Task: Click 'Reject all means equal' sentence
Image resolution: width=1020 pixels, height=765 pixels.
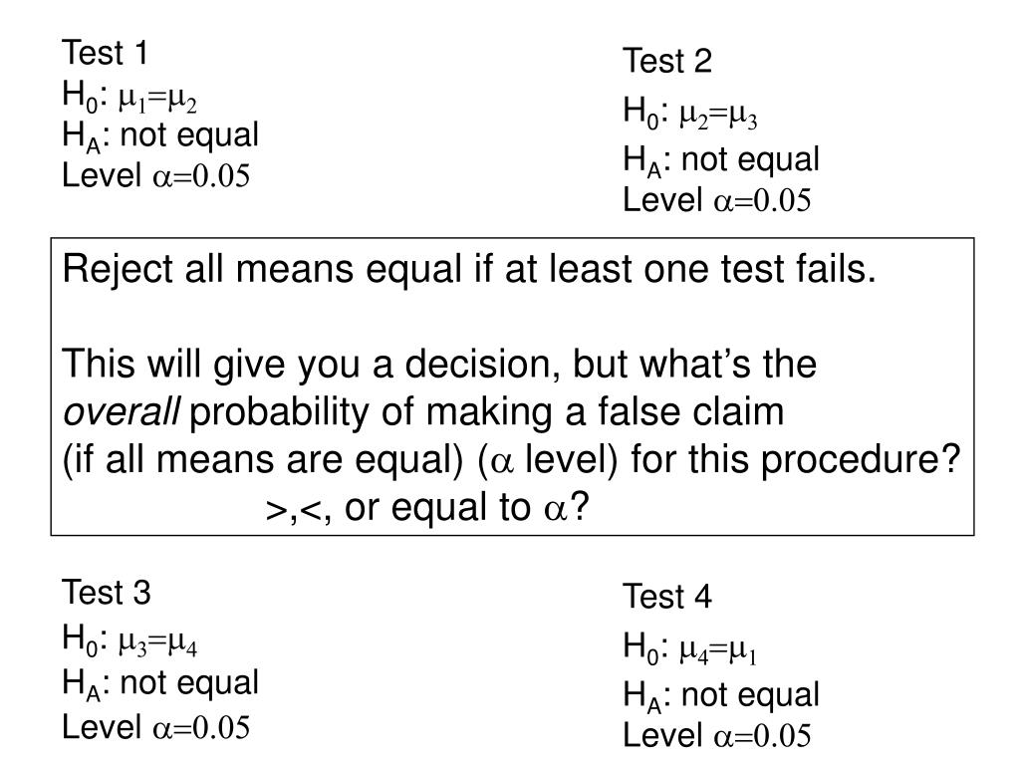Action: [x=469, y=270]
